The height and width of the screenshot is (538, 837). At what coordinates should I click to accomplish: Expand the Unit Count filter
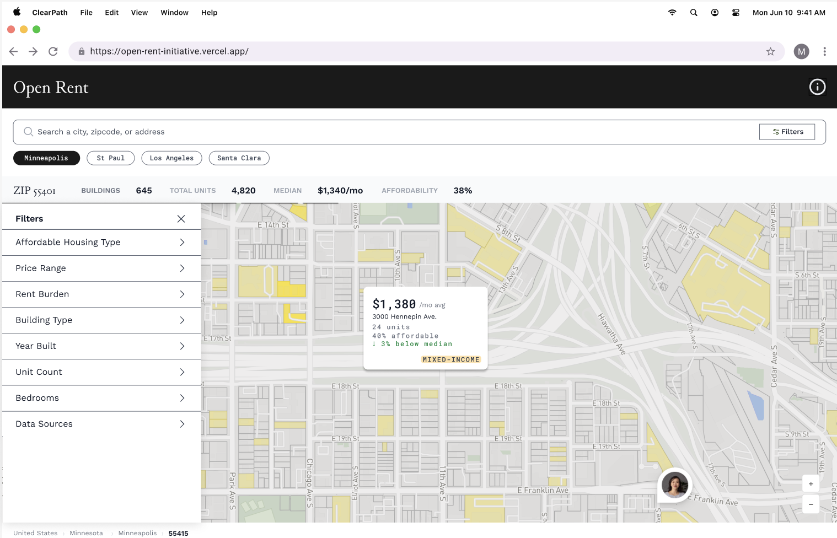(x=101, y=372)
